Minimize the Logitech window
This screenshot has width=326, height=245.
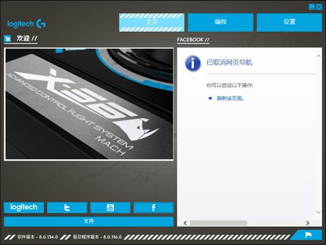312,7
